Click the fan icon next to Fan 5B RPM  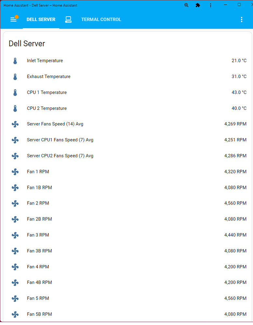(15, 314)
